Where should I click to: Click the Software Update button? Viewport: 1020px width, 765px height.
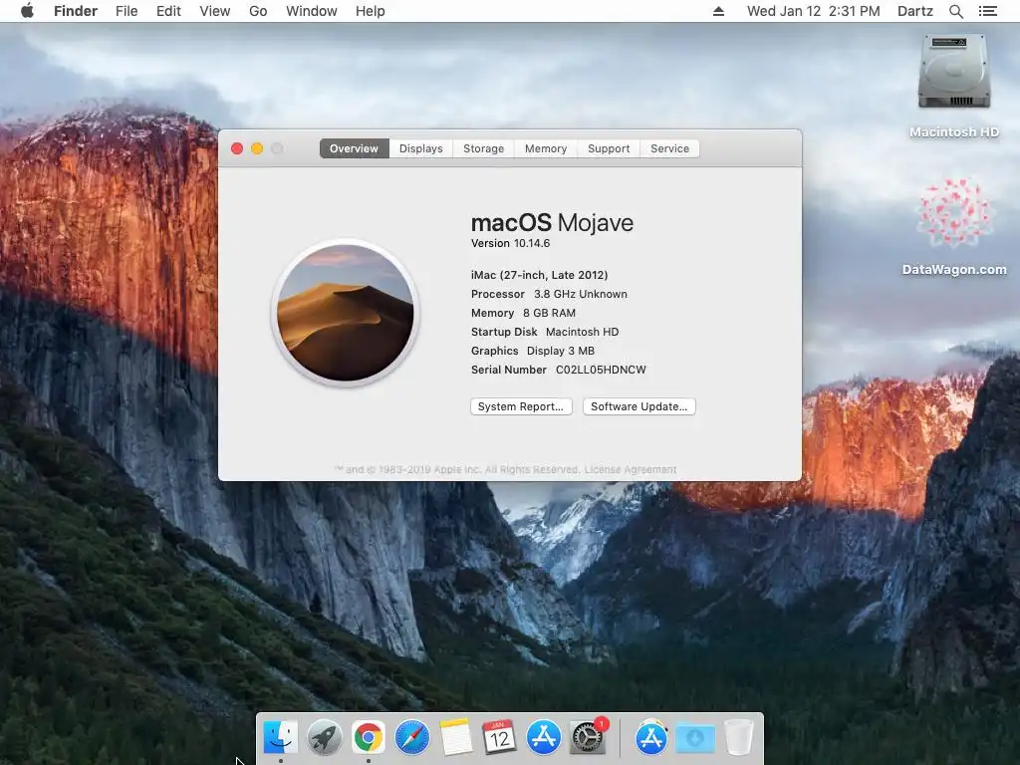click(638, 406)
